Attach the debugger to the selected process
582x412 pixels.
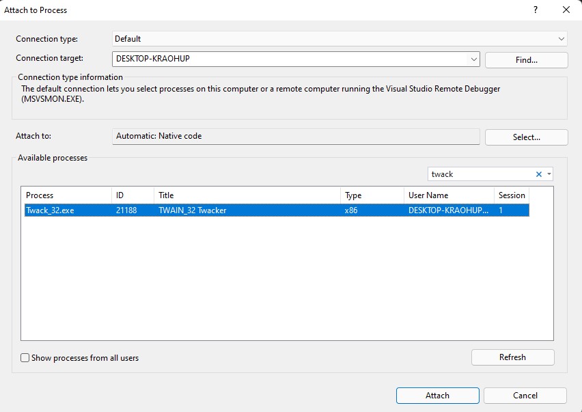pyautogui.click(x=437, y=395)
